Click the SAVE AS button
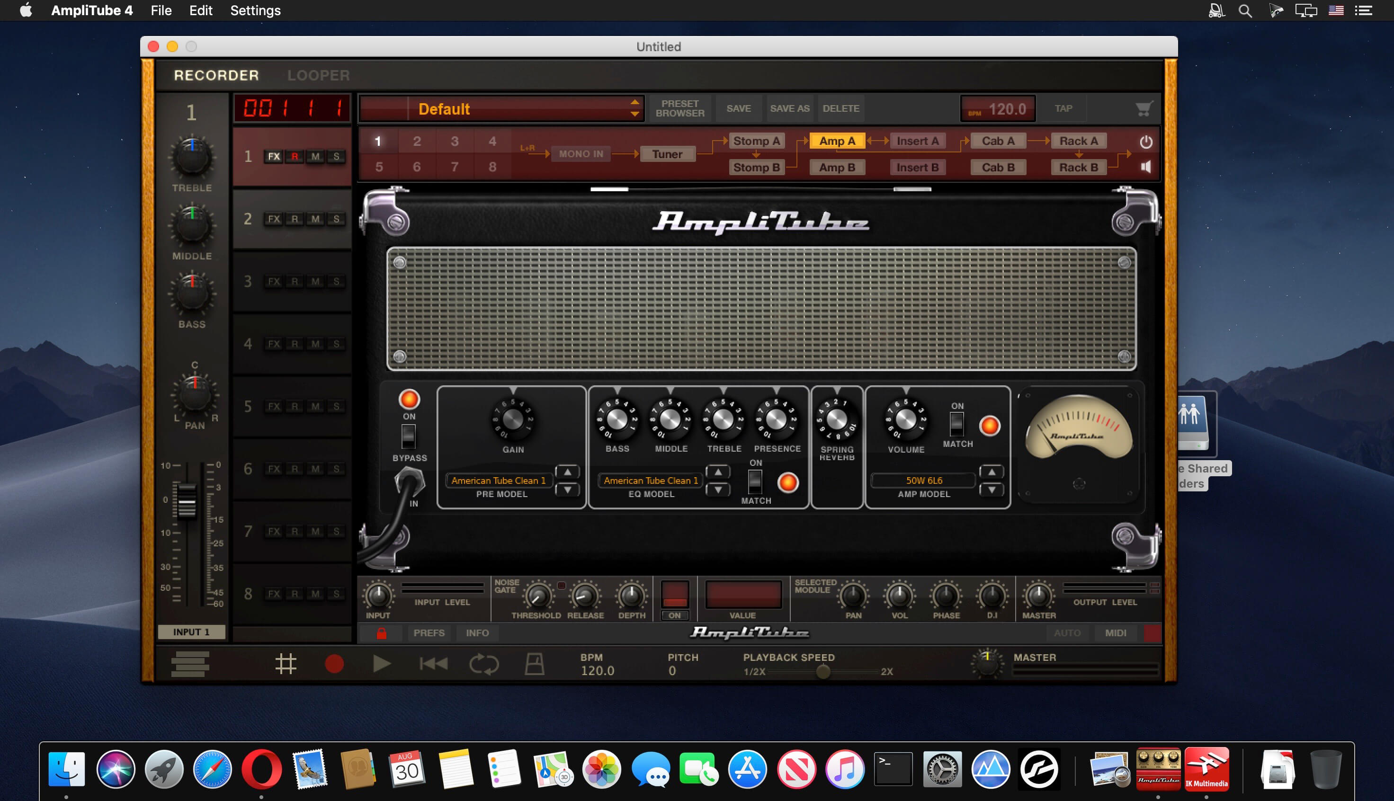The width and height of the screenshot is (1394, 801). [789, 108]
